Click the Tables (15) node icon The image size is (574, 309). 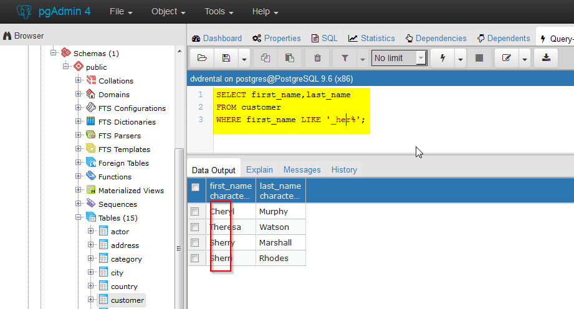(x=91, y=217)
